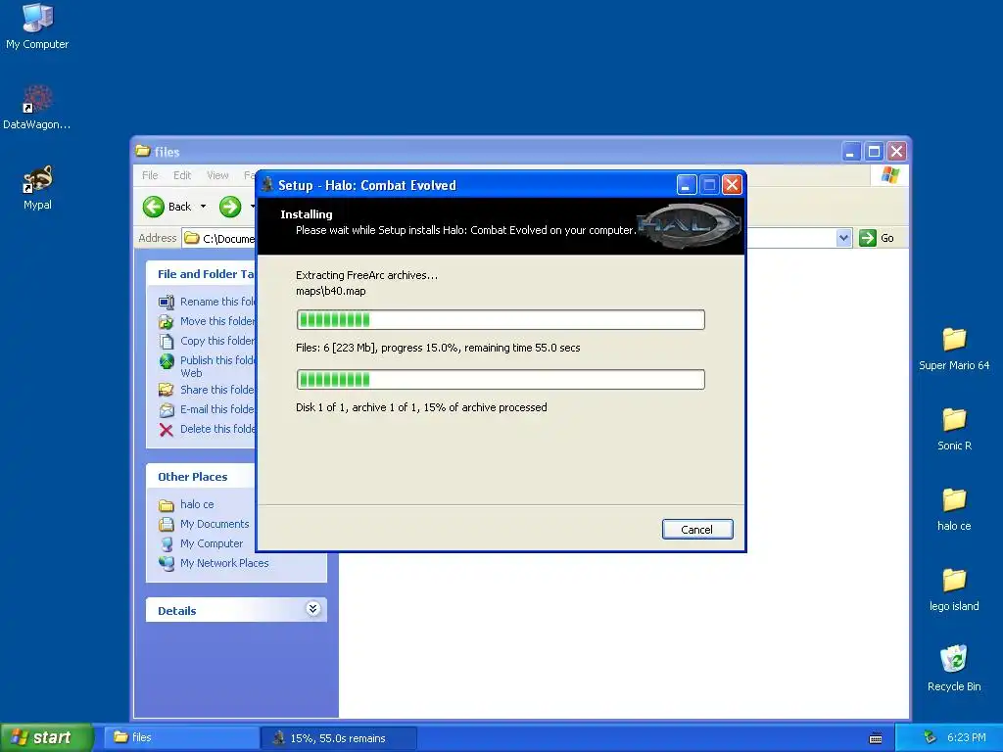Select the 15%, 55.0s remains taskbar button
This screenshot has width=1003, height=752.
click(338, 738)
